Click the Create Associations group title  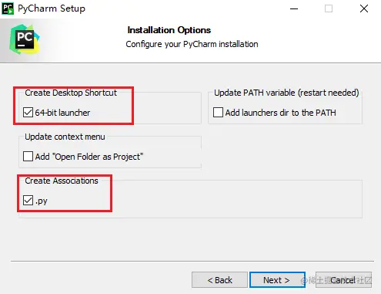pos(62,181)
